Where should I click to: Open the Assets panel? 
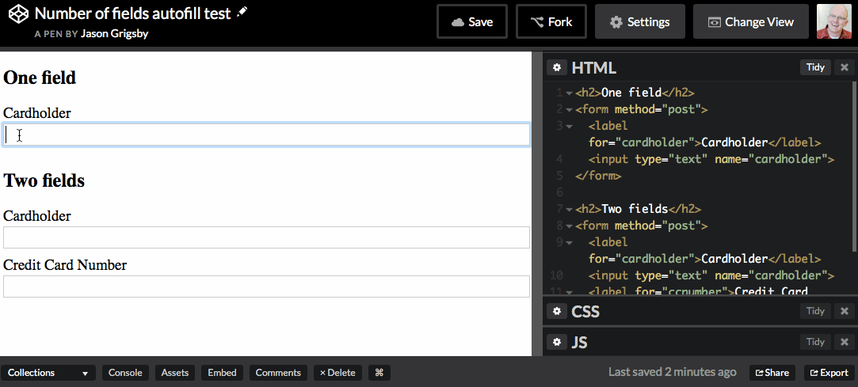pos(175,373)
